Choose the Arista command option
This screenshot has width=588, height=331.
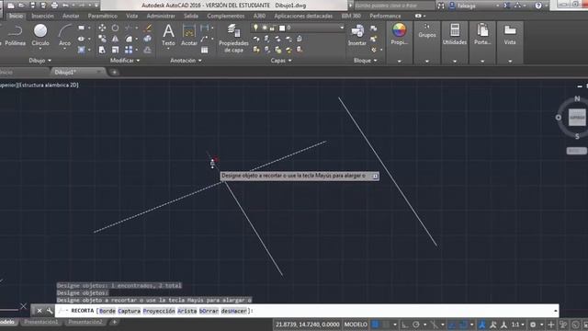coord(187,311)
